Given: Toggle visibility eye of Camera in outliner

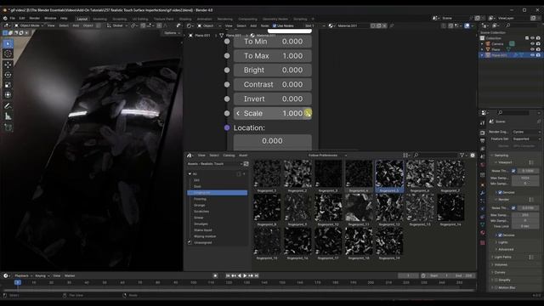Looking at the screenshot, I should pos(533,43).
